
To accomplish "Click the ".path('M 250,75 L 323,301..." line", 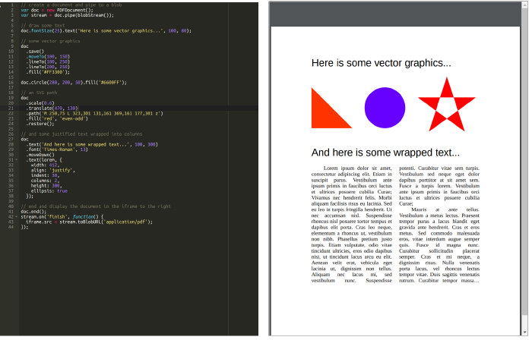I will 94,113.
